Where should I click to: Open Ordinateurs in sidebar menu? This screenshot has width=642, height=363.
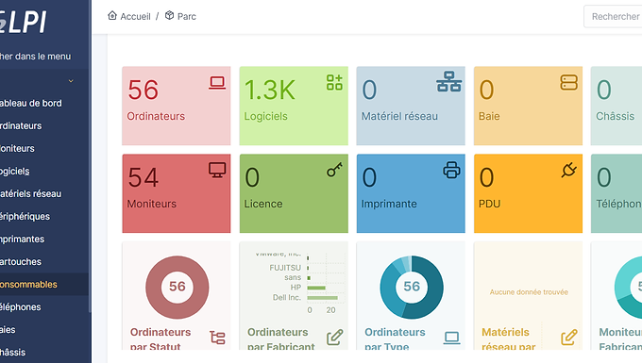click(x=21, y=126)
